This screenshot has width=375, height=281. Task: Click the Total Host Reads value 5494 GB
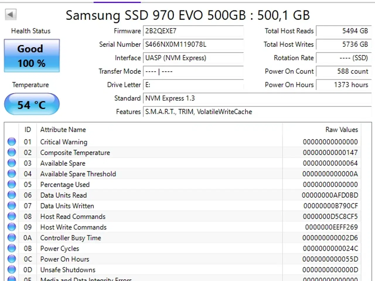click(344, 31)
